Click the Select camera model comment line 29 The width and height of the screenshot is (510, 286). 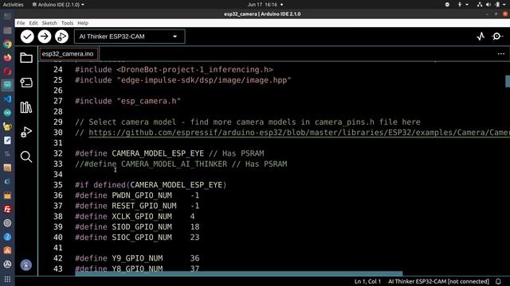point(248,122)
